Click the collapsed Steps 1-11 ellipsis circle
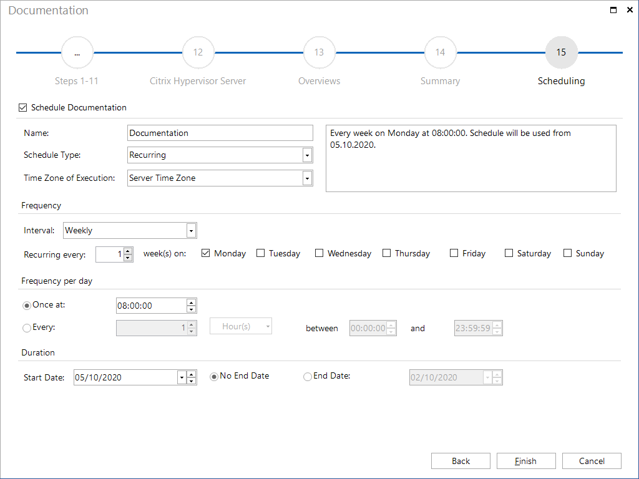The height and width of the screenshot is (479, 639). 77,52
